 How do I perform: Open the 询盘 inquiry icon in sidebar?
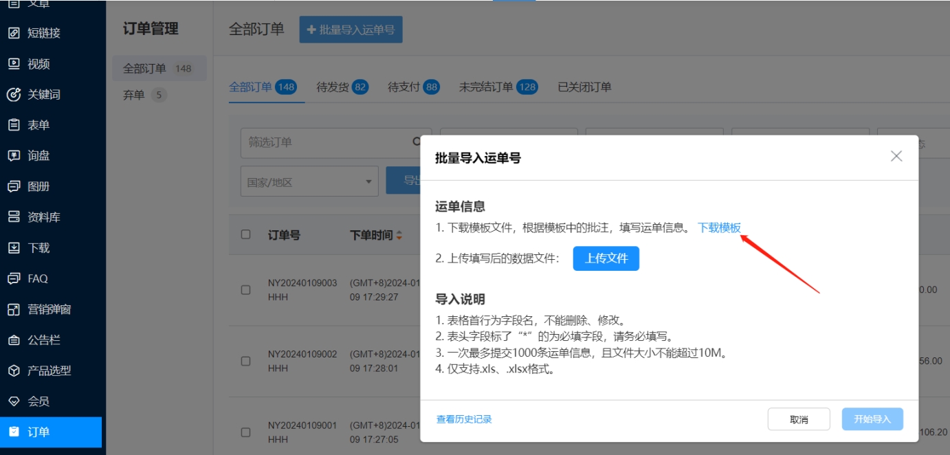pos(14,156)
